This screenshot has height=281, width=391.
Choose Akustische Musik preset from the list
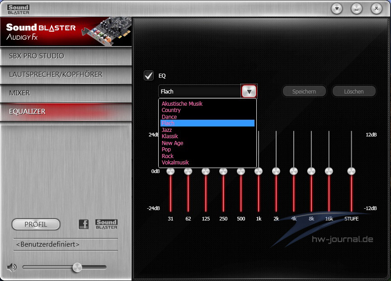(x=207, y=103)
